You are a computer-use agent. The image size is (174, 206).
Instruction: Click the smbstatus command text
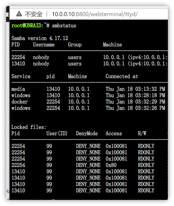click(64, 26)
